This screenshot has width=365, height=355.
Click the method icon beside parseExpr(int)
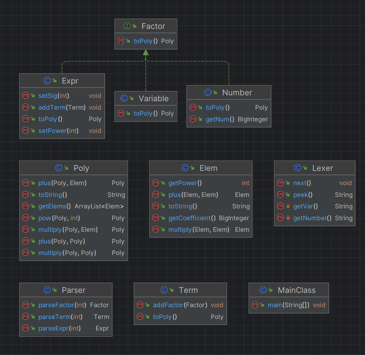(x=25, y=328)
